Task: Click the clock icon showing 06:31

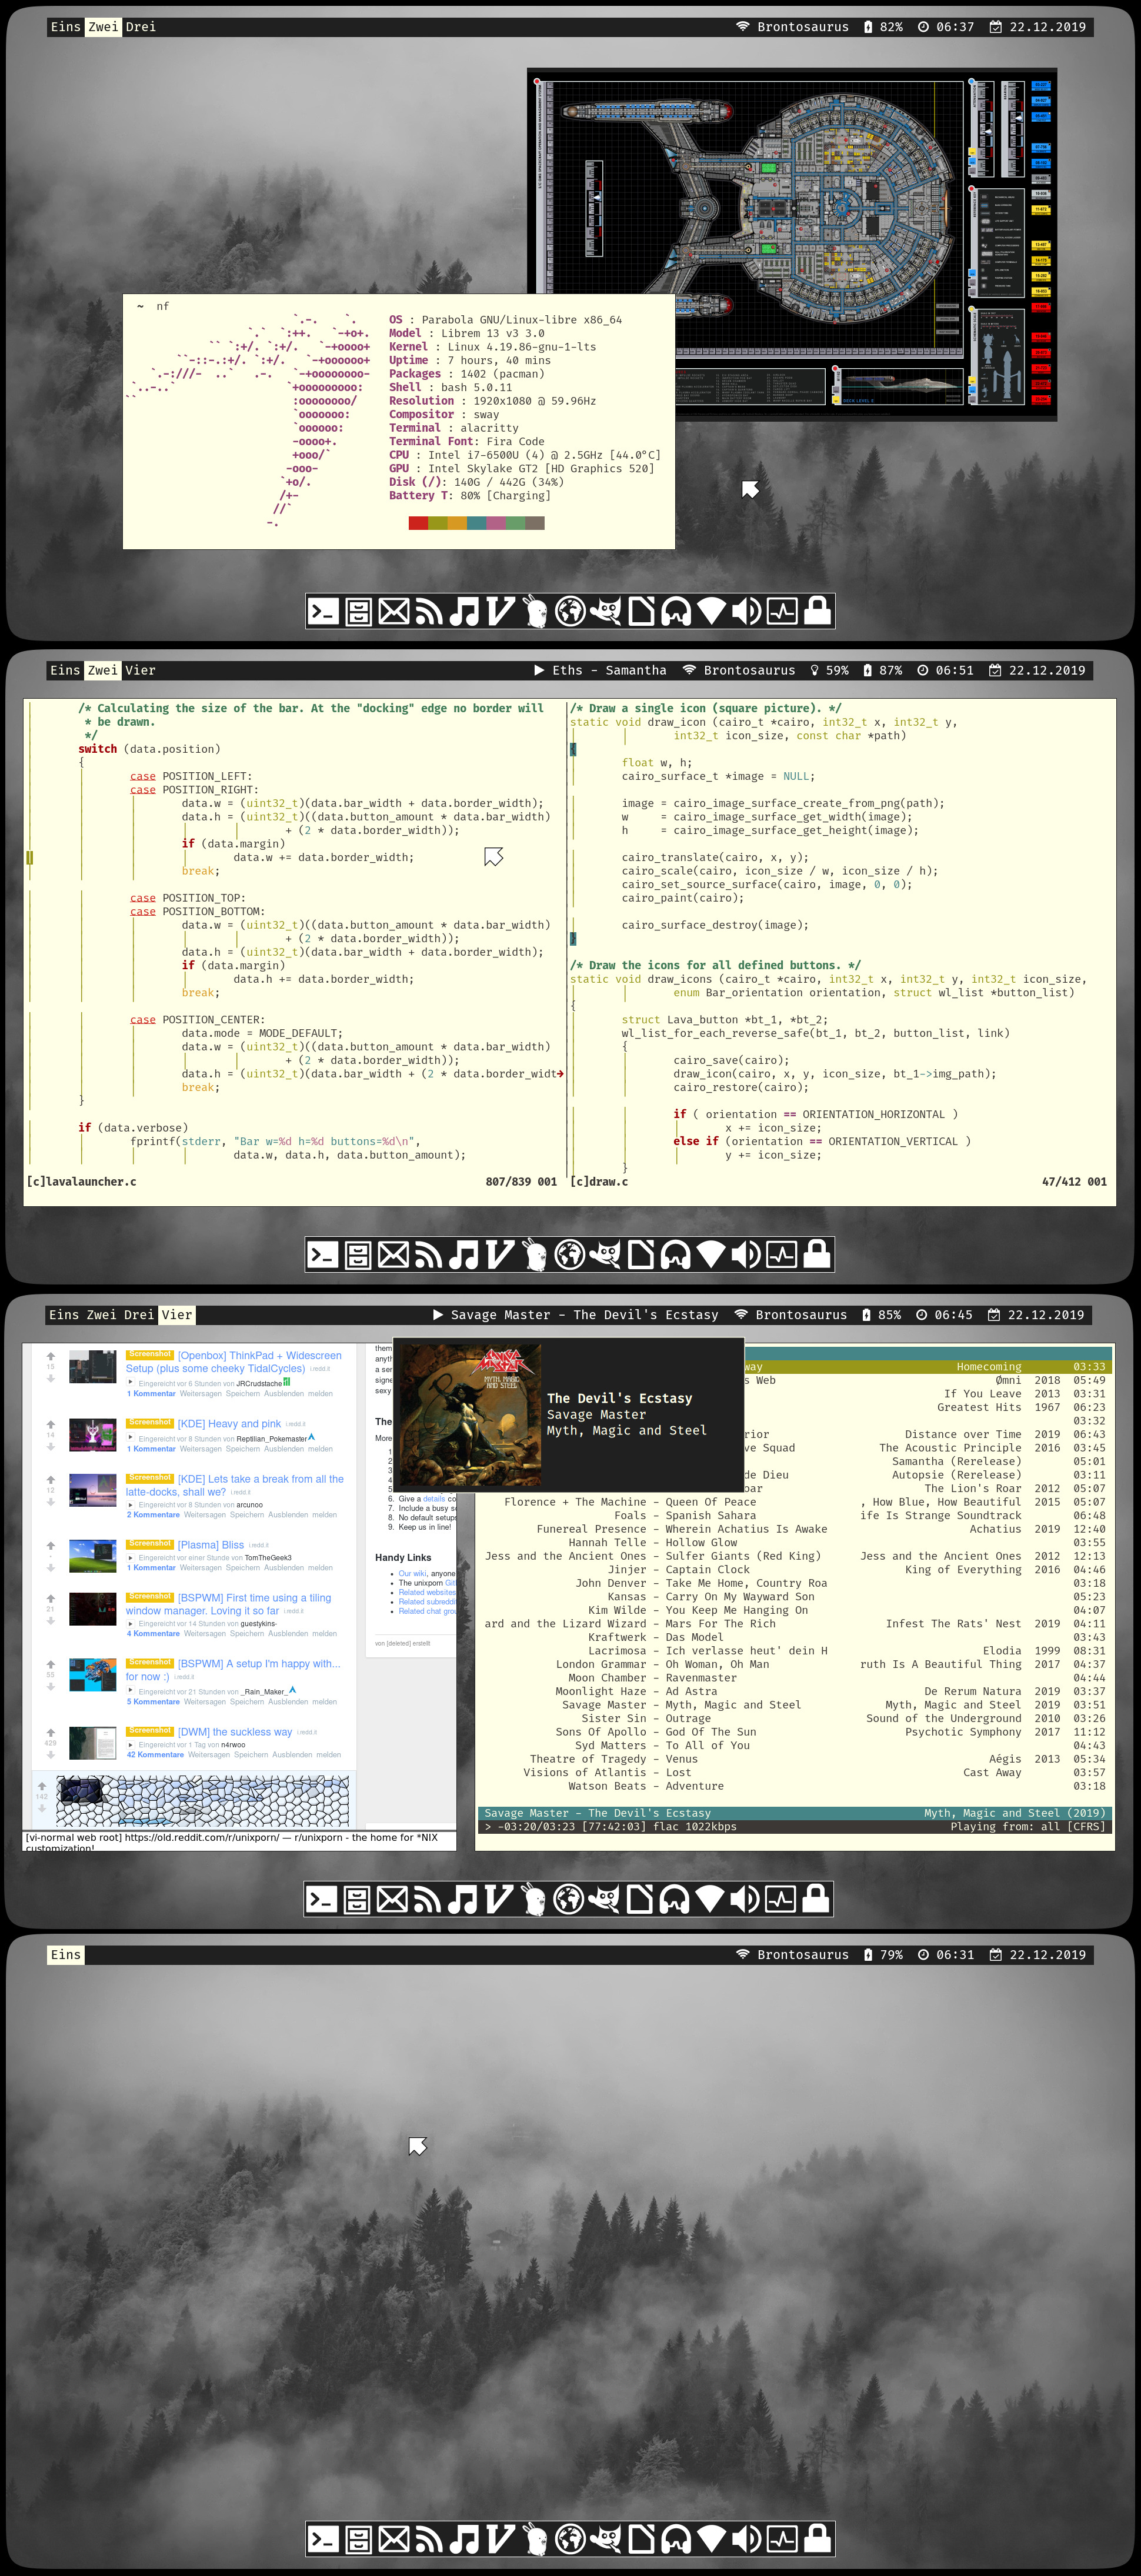Action: point(923,1955)
